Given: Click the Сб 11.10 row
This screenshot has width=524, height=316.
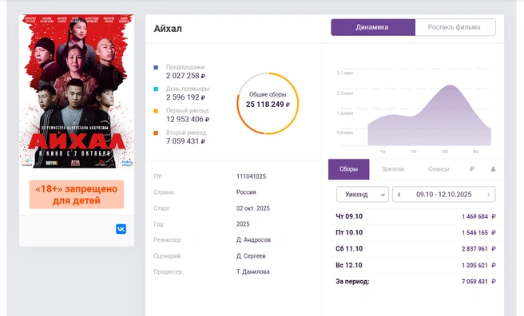Looking at the screenshot, I should (415, 249).
